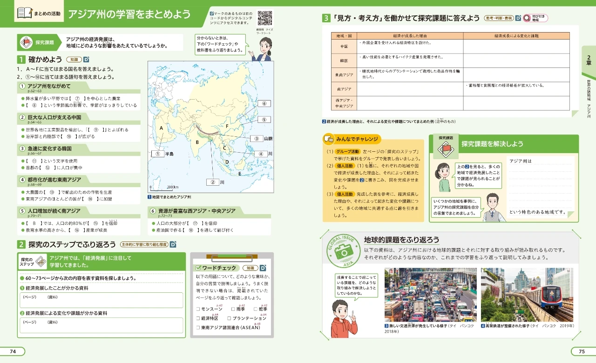Click the empty 中国 change-and-issues table cell
596x363 pixels.
click(x=516, y=47)
